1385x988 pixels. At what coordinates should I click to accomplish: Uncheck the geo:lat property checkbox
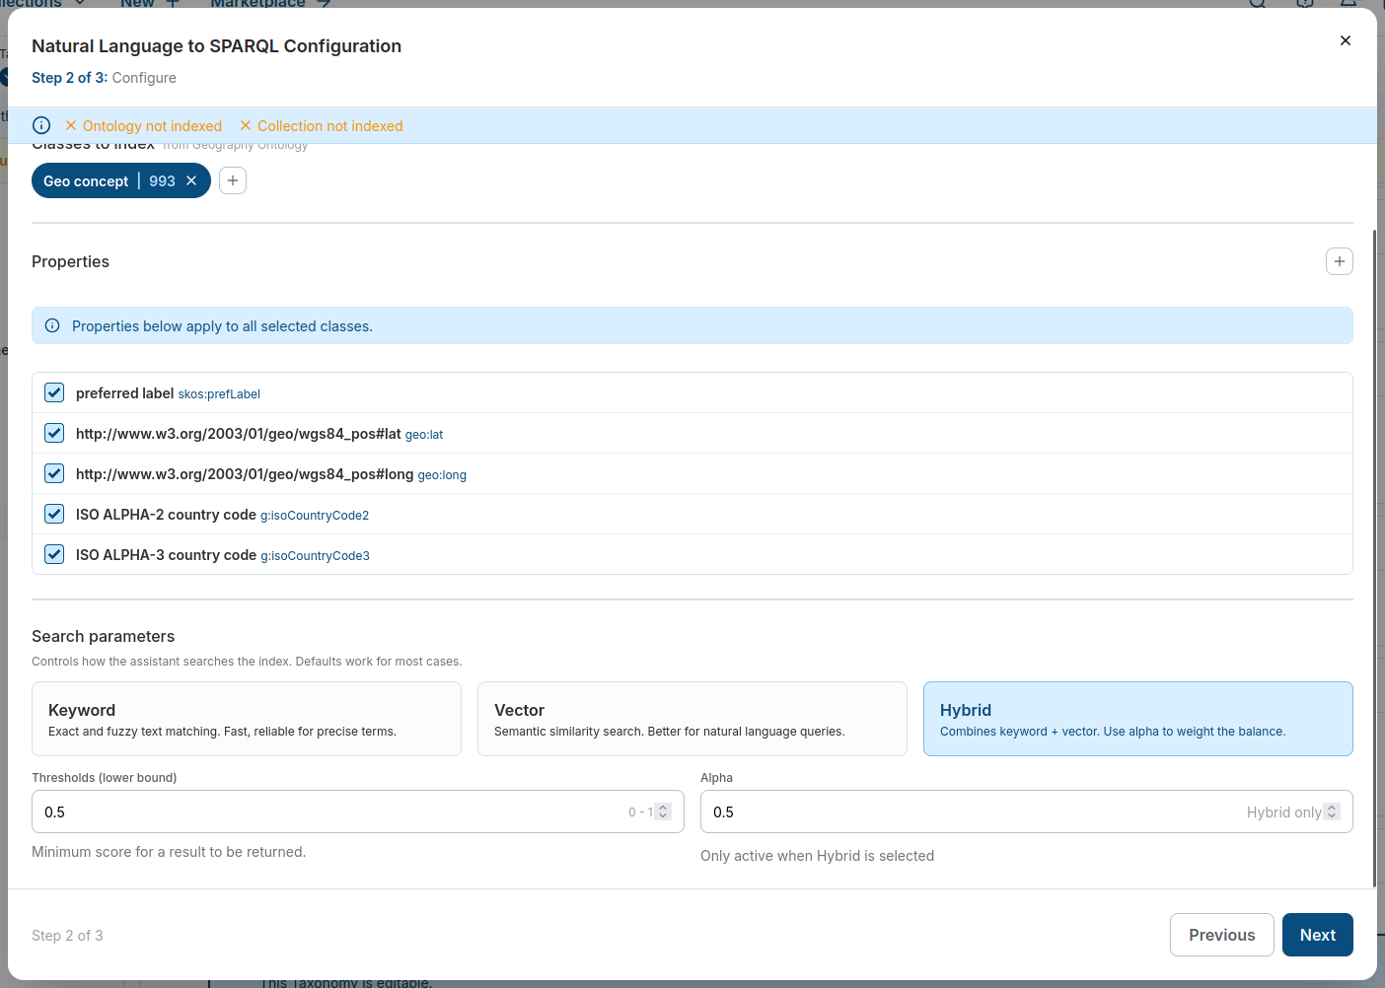[x=54, y=433]
